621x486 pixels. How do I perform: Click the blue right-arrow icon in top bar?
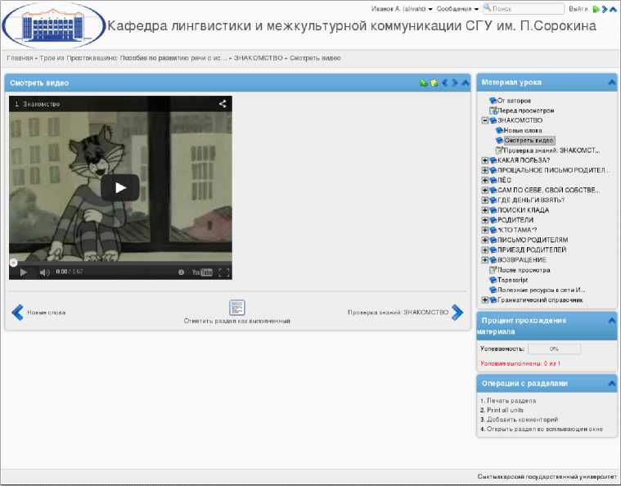click(x=605, y=9)
